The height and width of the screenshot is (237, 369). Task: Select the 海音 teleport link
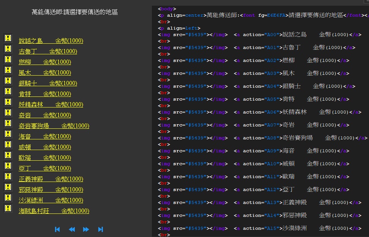pyautogui.click(x=45, y=136)
